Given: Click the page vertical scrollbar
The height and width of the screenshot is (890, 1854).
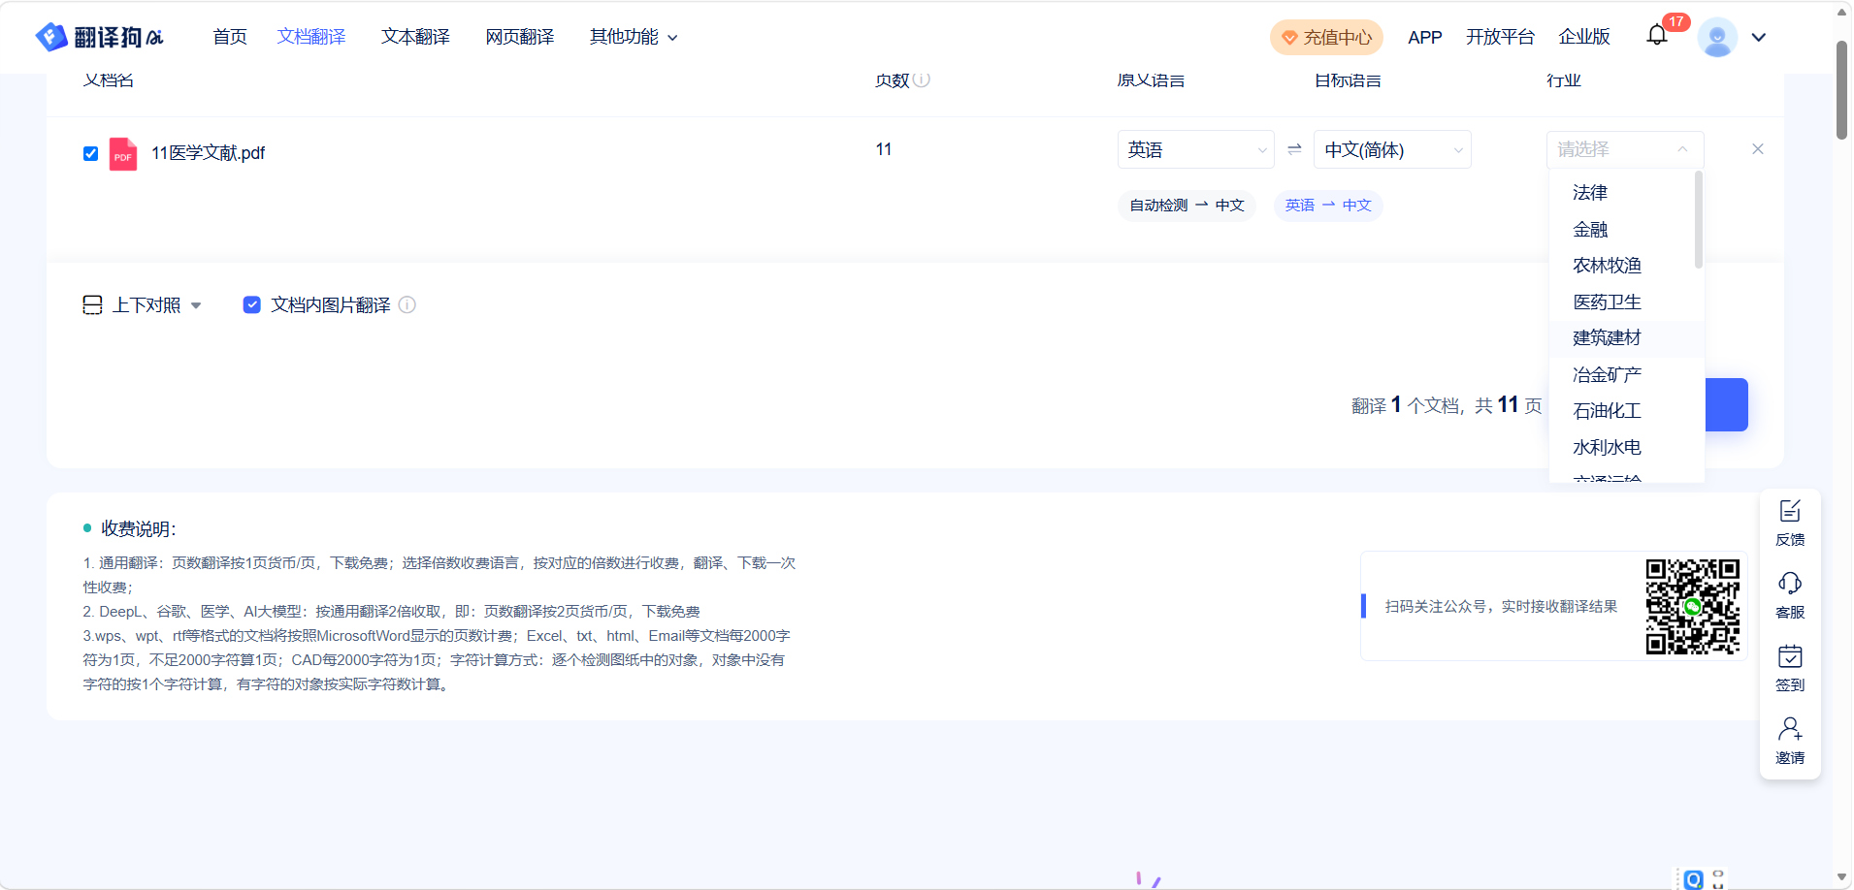Looking at the screenshot, I should pyautogui.click(x=1841, y=90).
